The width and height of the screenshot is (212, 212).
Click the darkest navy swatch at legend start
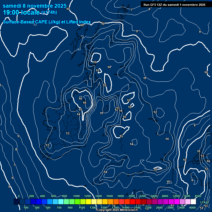pos(17,202)
